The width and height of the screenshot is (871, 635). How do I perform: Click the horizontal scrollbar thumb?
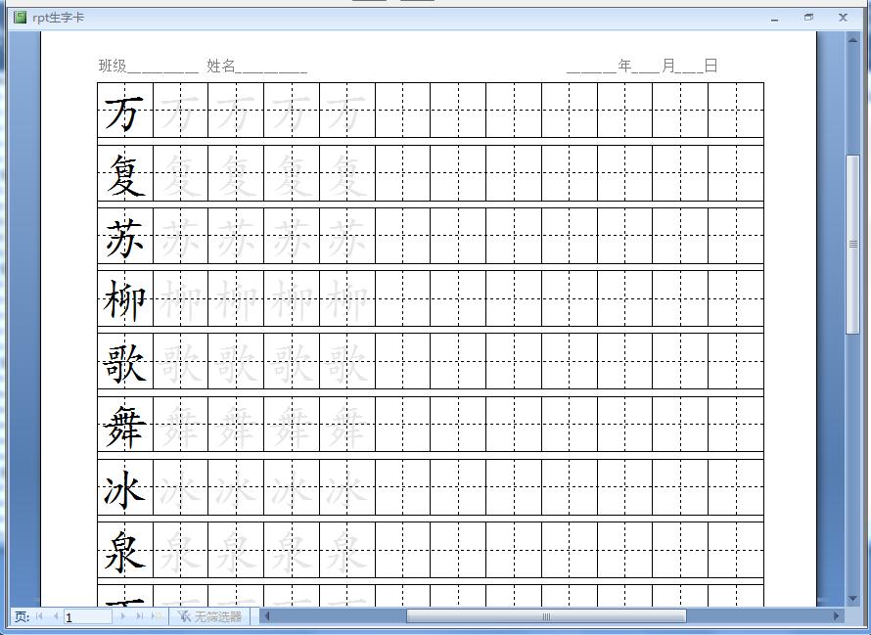547,615
